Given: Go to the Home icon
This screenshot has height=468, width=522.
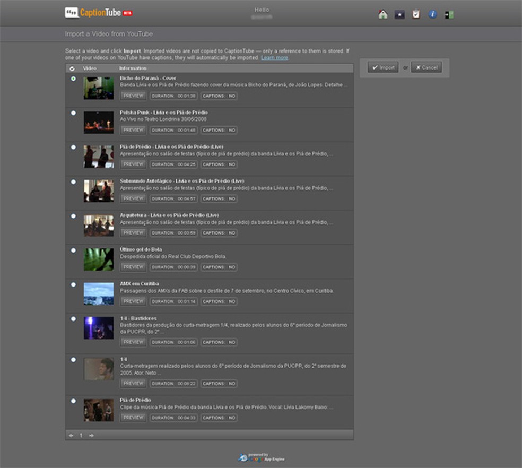Looking at the screenshot, I should pos(383,14).
